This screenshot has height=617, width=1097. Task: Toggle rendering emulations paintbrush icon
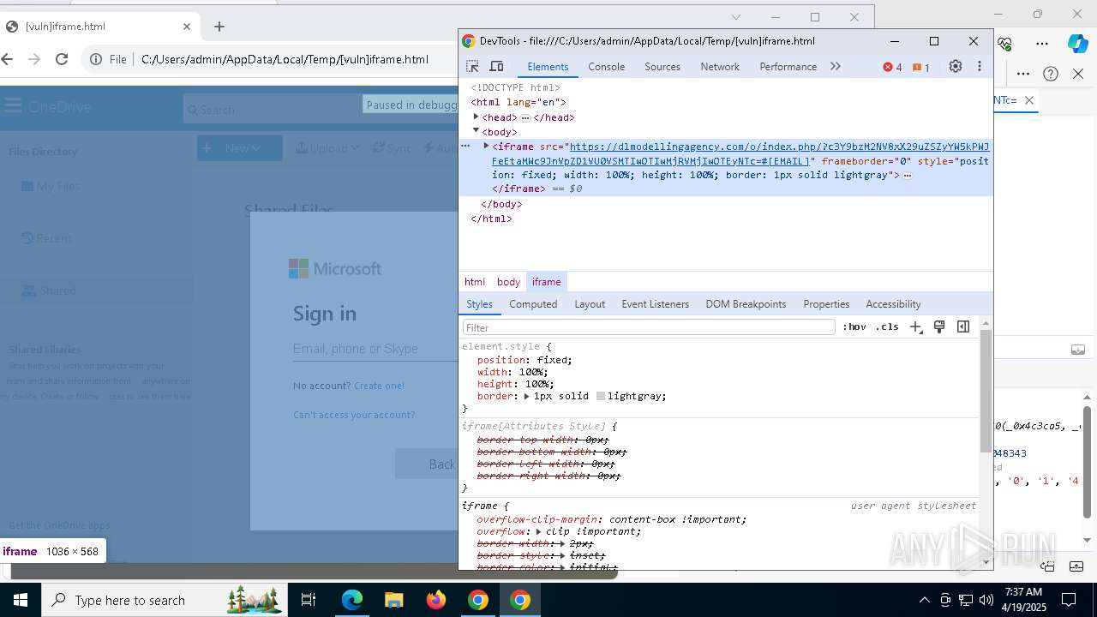pos(939,326)
